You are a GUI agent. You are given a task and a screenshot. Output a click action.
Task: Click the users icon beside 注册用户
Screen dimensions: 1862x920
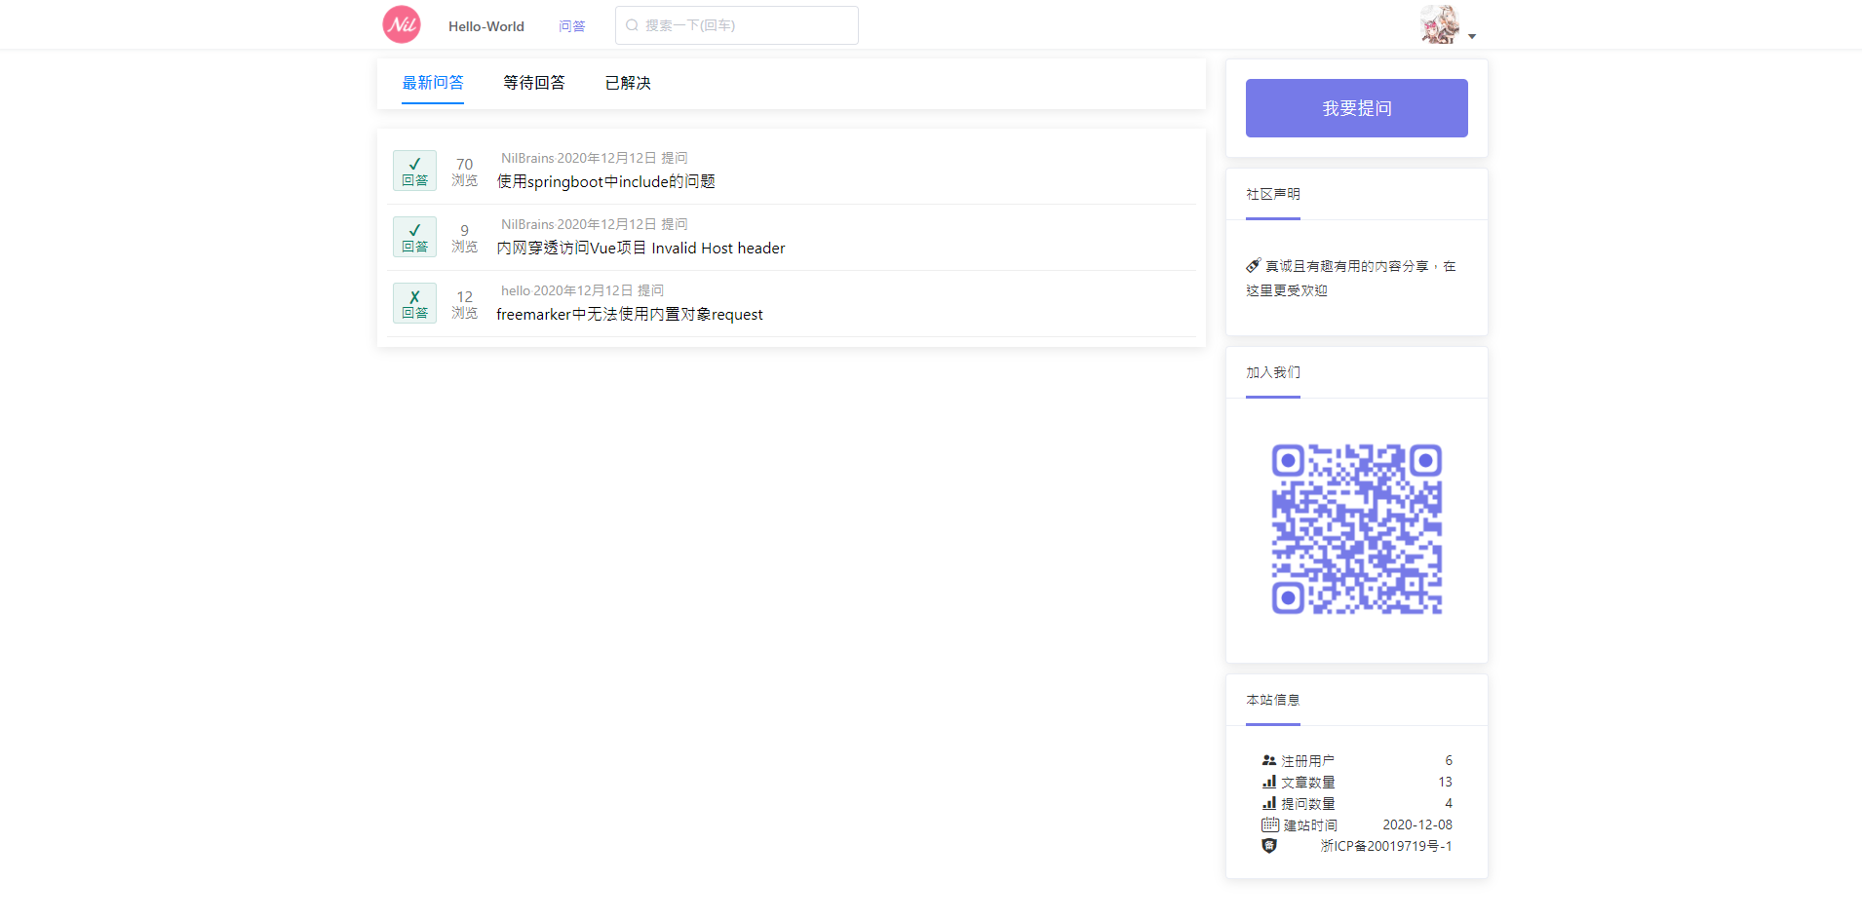coord(1269,760)
